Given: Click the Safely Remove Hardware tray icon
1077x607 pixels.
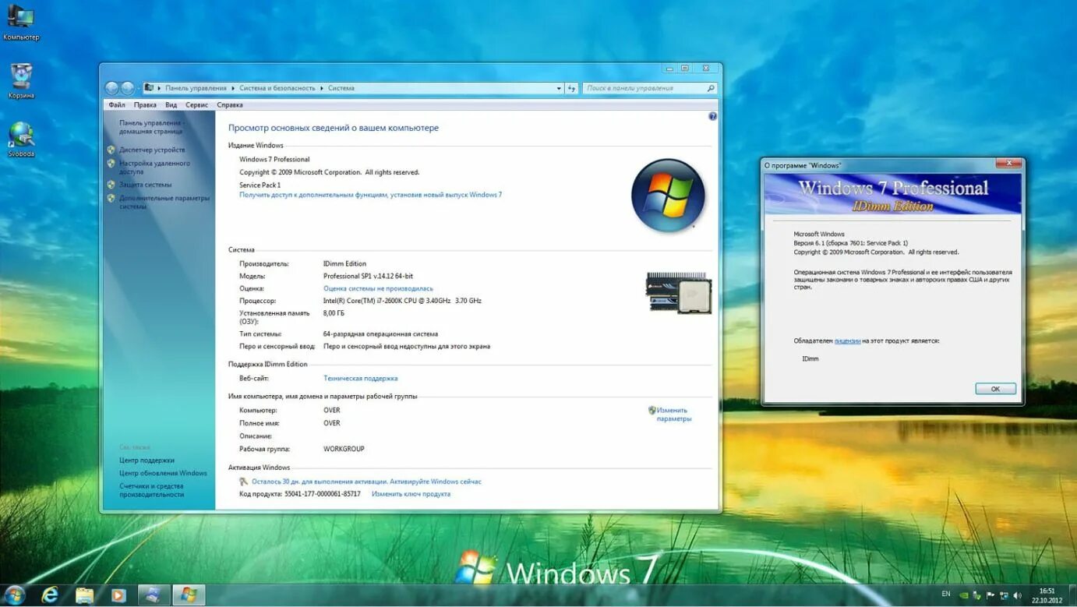Looking at the screenshot, I should pos(977,595).
